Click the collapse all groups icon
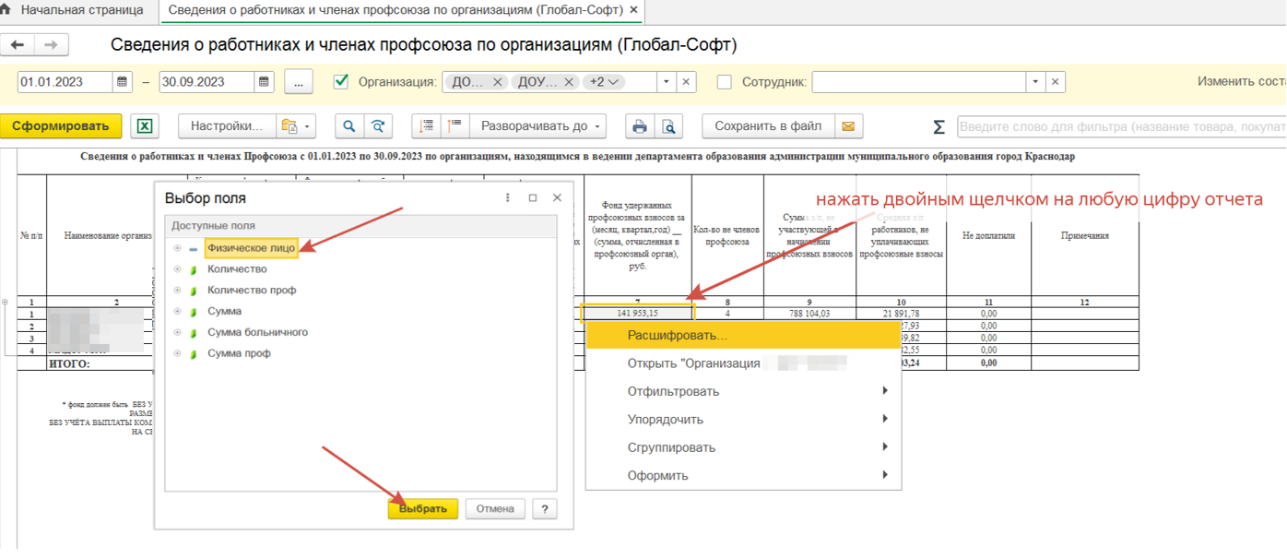The height and width of the screenshot is (559, 1287). (x=455, y=126)
